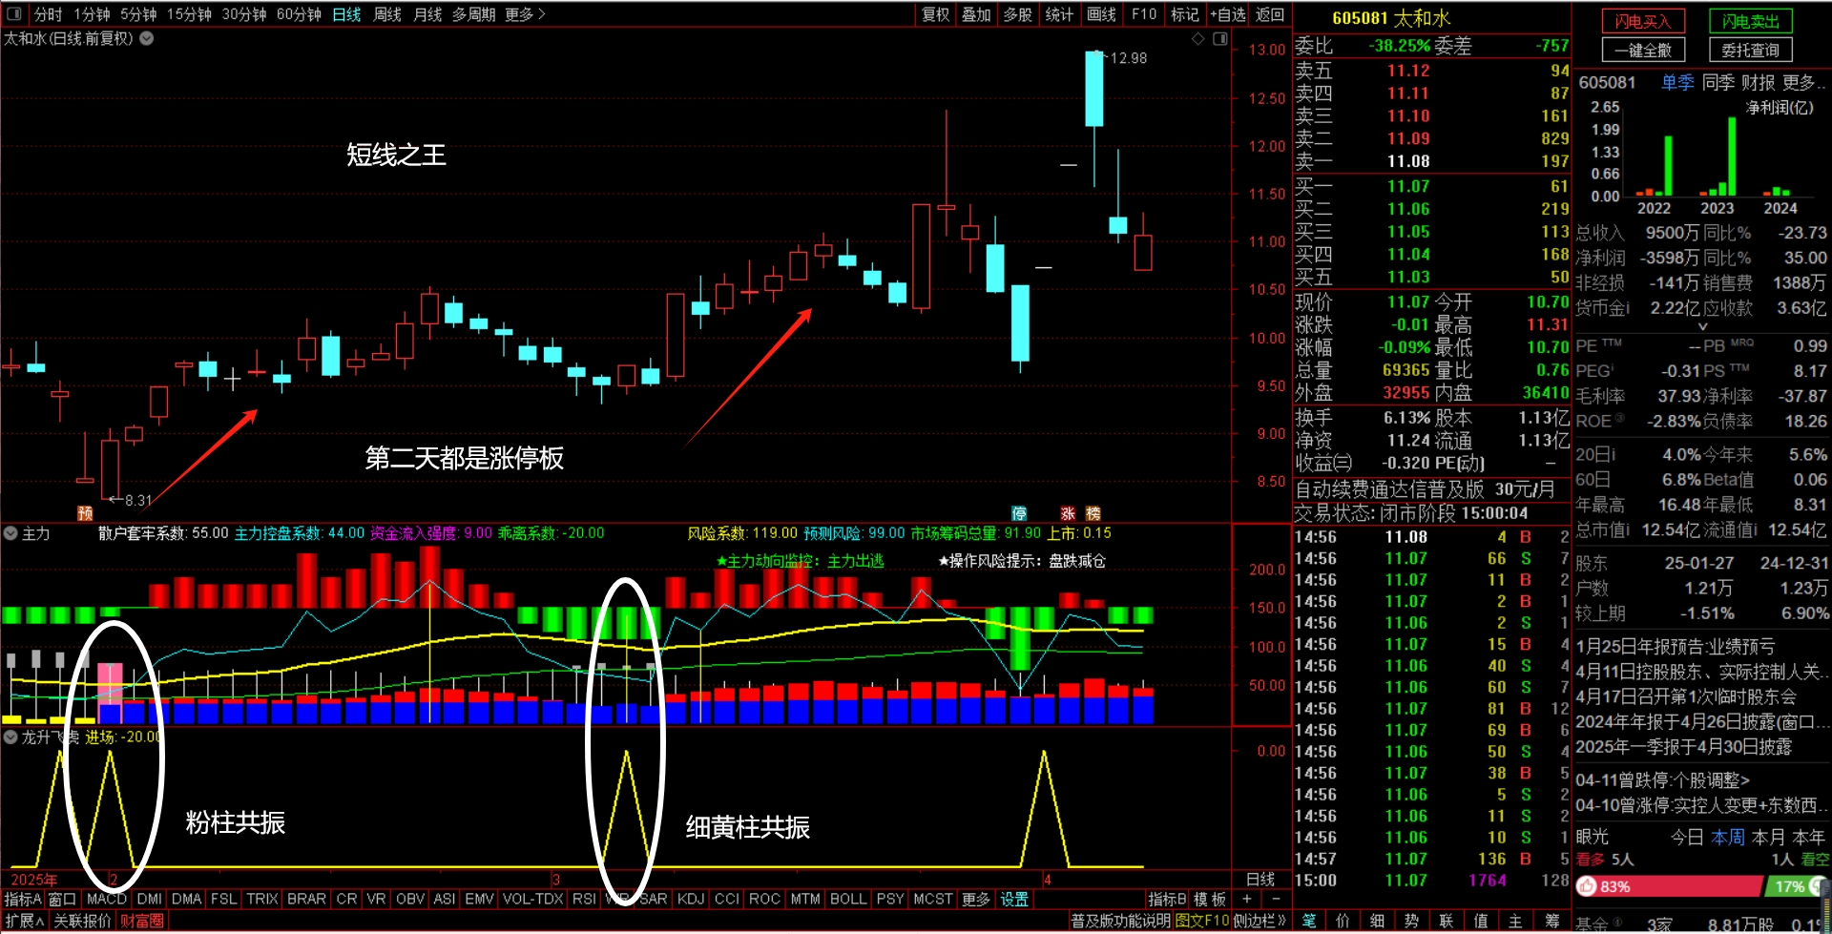
Task: Expand 更多 in financial summary header
Action: pos(1804,82)
